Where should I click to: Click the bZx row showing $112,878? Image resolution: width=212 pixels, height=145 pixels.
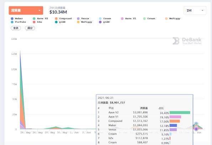pos(144,138)
